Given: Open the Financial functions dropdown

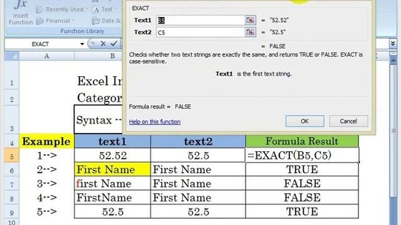Looking at the screenshot, I should point(55,21).
